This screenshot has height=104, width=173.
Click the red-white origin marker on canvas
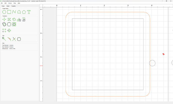(x=163, y=54)
